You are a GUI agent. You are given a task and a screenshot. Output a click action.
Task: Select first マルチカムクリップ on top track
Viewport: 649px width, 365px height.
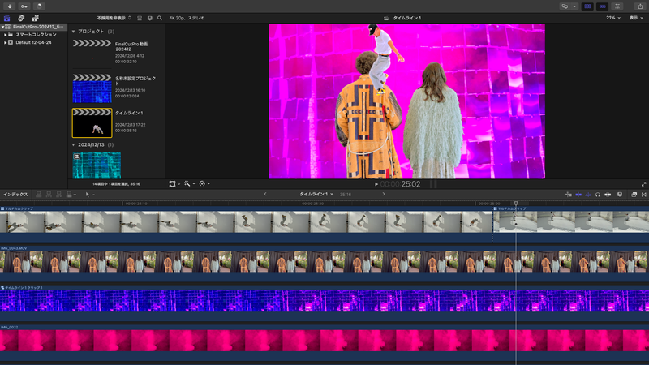click(246, 225)
